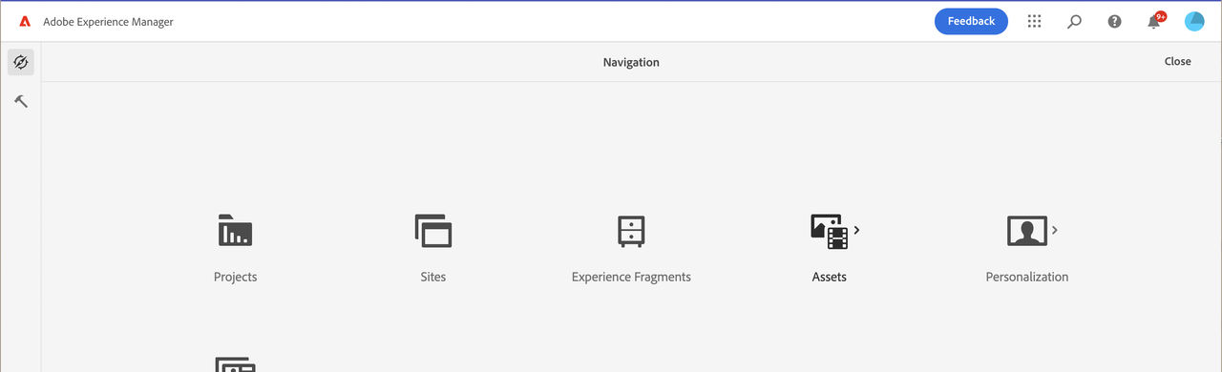Expand the chevron next to Personalization
The width and height of the screenshot is (1222, 372).
click(1055, 230)
